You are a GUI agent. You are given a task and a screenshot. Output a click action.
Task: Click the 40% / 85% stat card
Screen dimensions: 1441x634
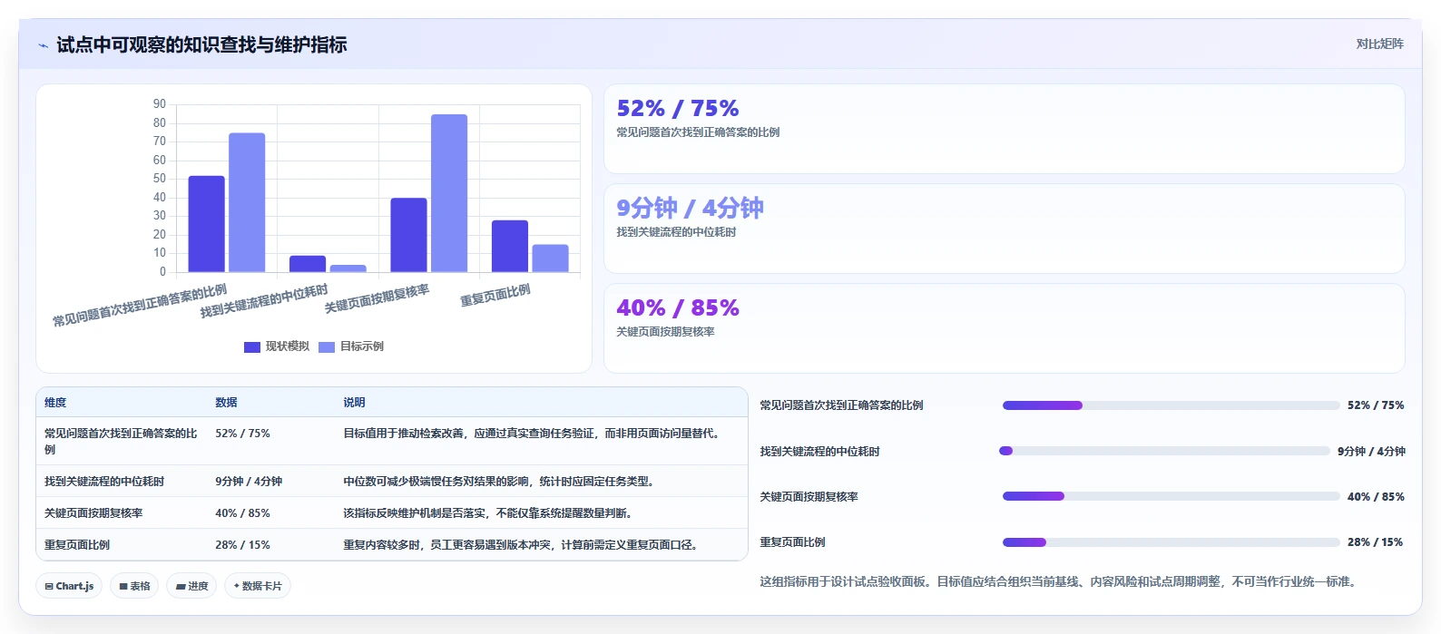pos(1005,328)
